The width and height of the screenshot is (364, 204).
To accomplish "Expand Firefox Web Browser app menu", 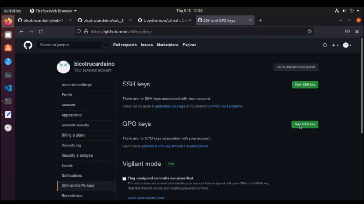I will [x=53, y=10].
